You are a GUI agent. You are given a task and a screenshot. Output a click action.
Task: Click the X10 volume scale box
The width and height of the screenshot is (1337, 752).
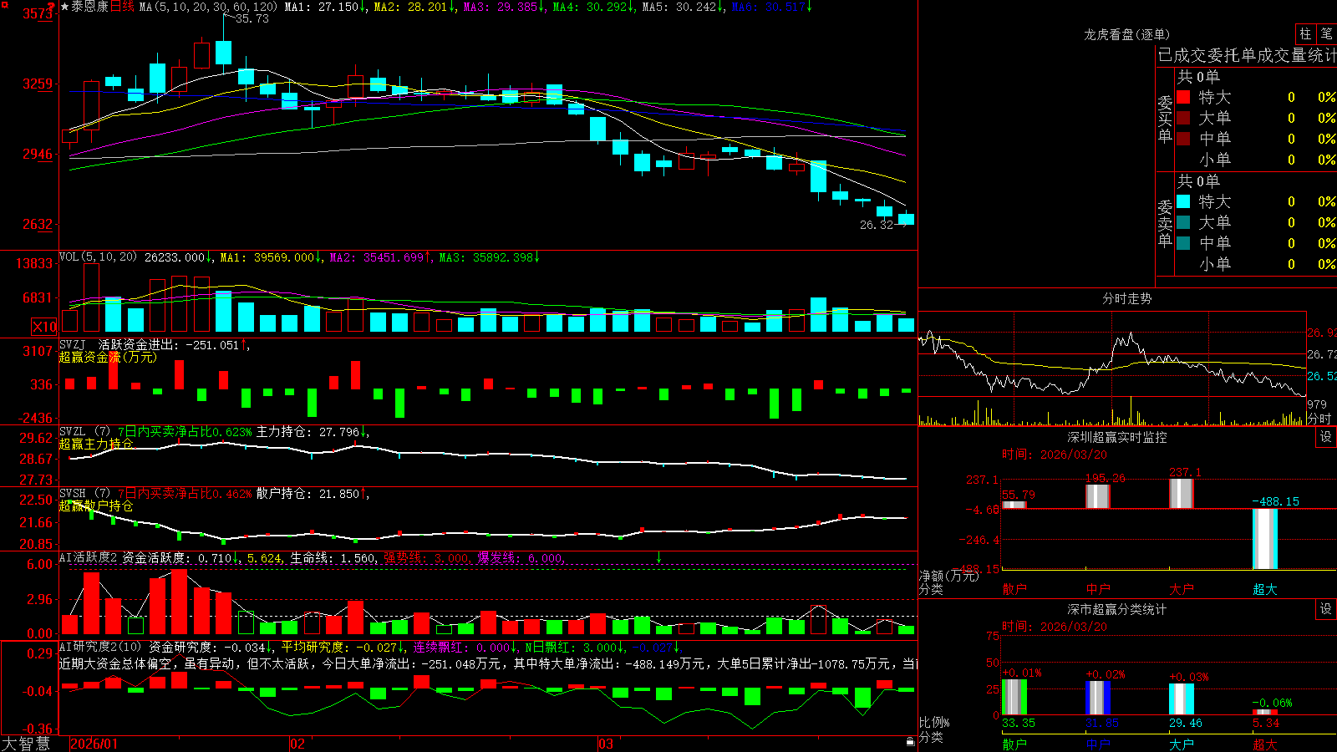pos(44,327)
